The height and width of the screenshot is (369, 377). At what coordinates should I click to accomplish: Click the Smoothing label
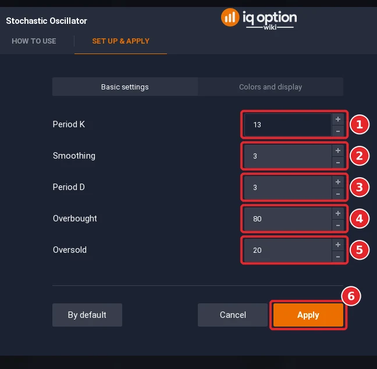(x=74, y=156)
